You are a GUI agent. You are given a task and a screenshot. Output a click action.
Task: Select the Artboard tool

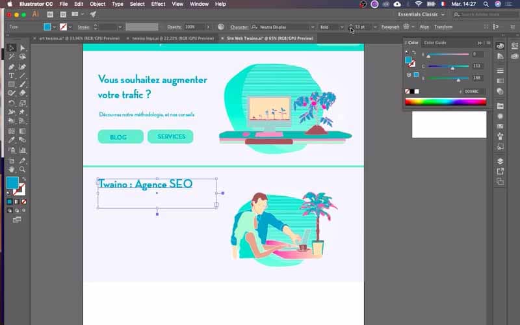pyautogui.click(x=11, y=161)
